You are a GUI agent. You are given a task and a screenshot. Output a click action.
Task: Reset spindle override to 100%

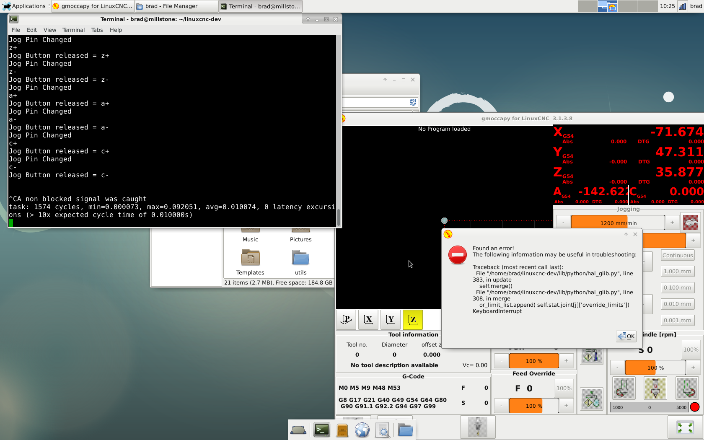click(x=691, y=350)
